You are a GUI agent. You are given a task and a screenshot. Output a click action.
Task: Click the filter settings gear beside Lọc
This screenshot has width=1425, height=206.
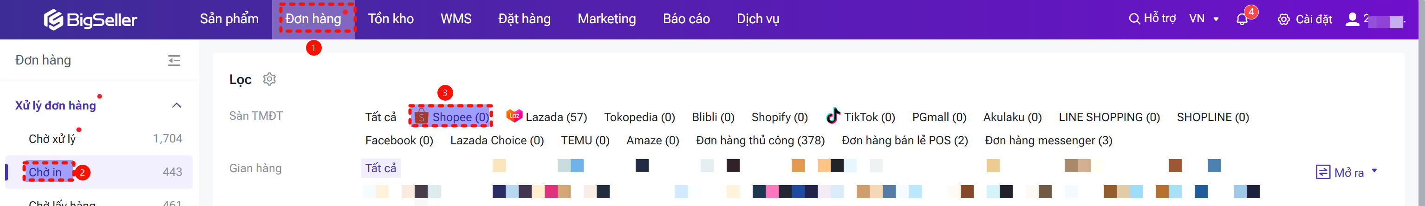[x=269, y=79]
